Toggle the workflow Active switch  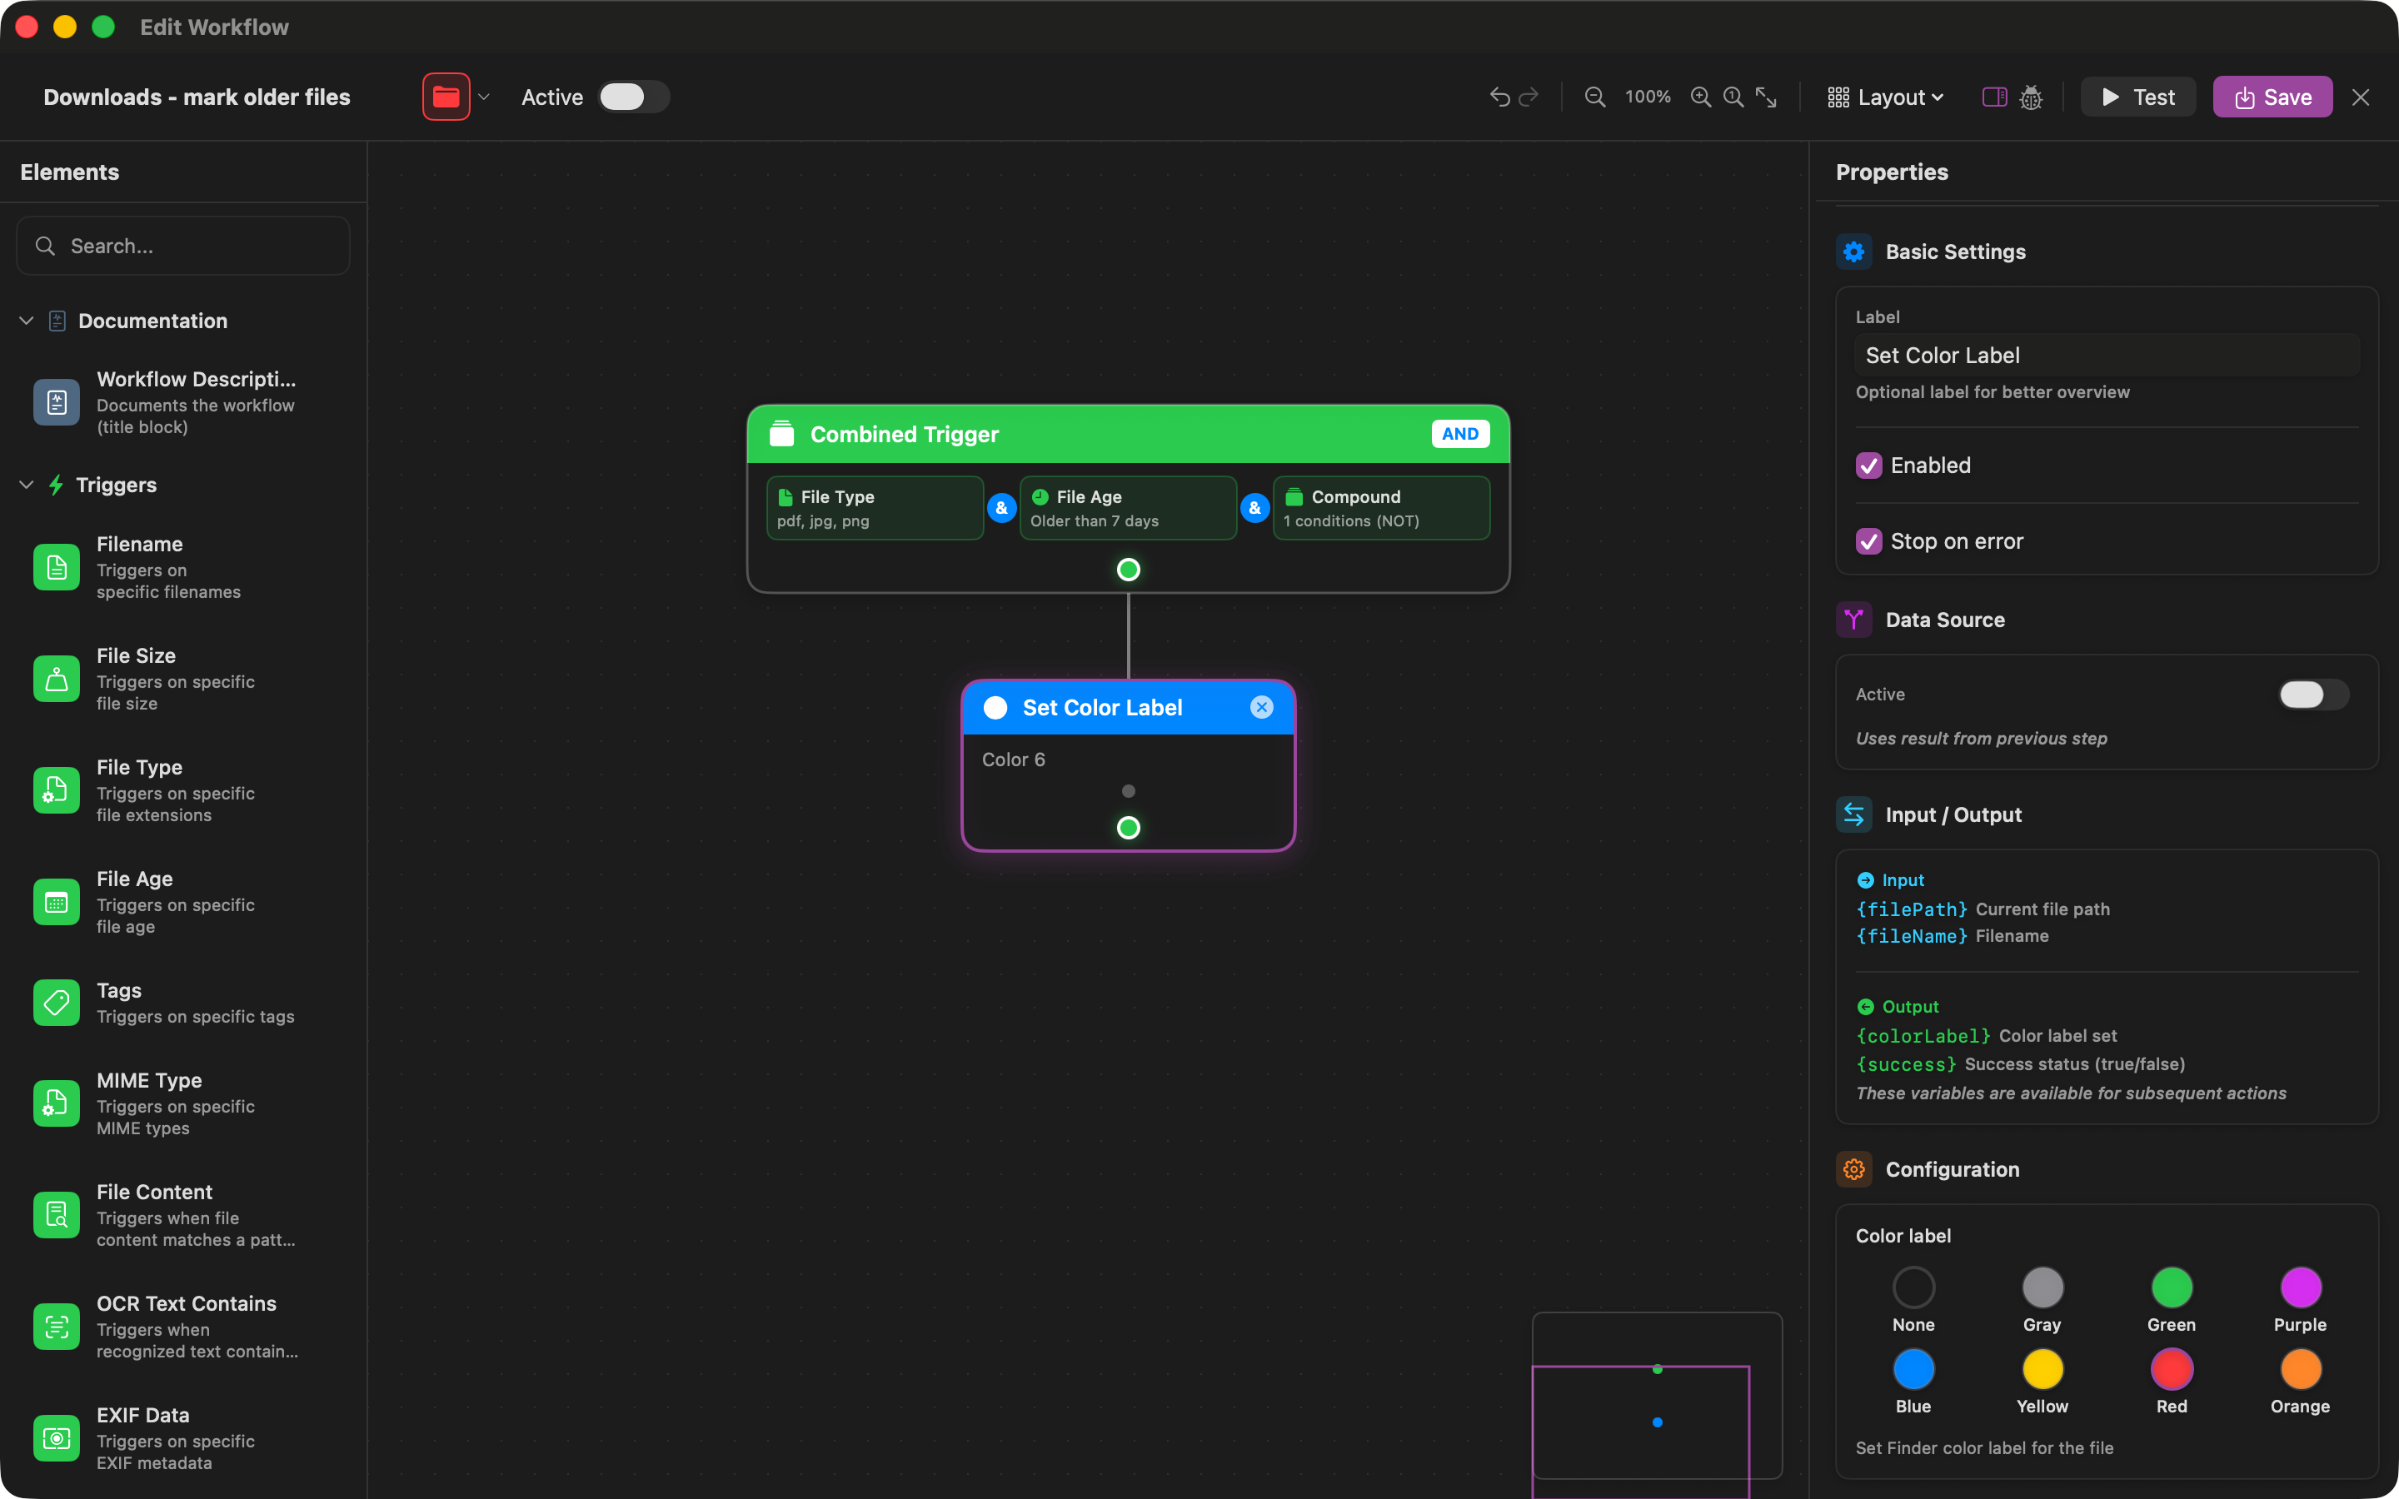(633, 97)
